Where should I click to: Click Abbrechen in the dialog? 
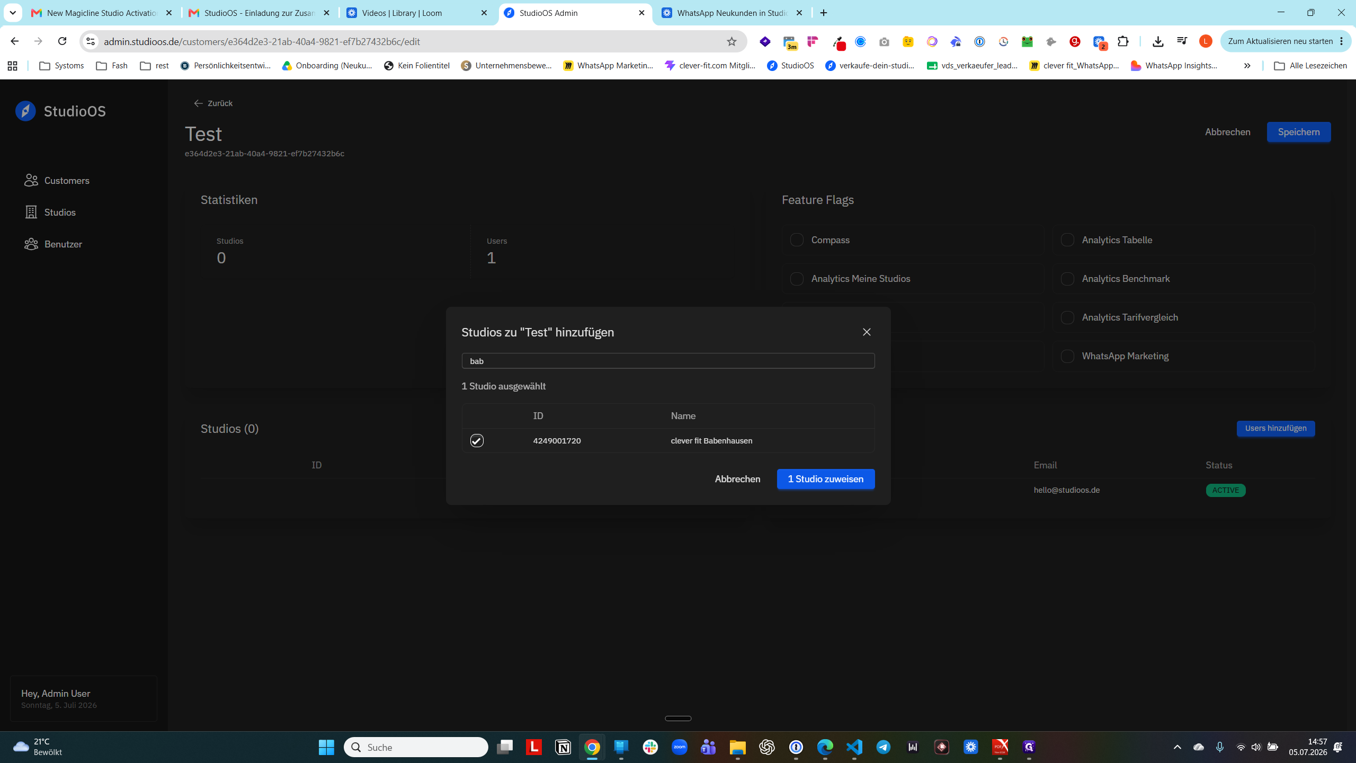pyautogui.click(x=737, y=479)
